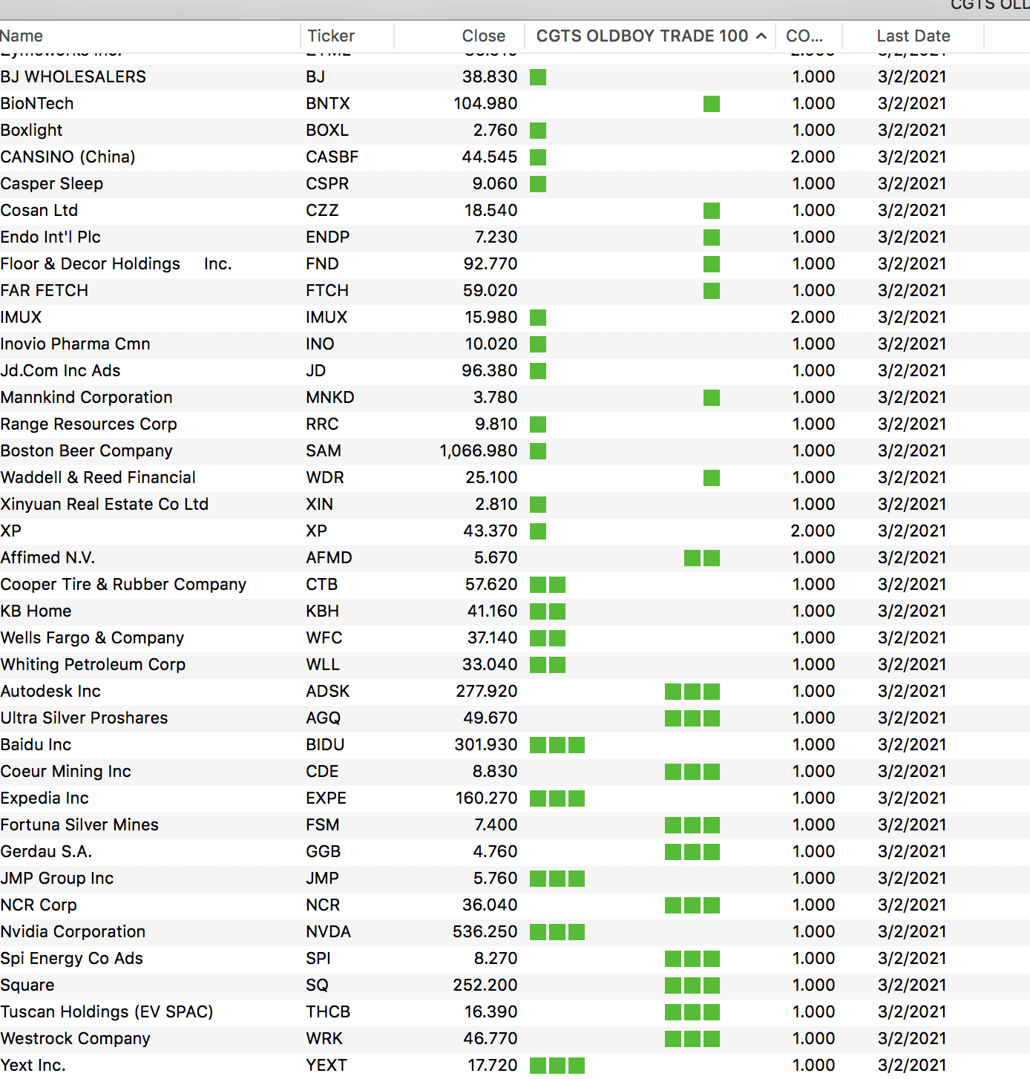Select the BJ WHOLESALERS row name
The height and width of the screenshot is (1079, 1030).
click(x=73, y=77)
